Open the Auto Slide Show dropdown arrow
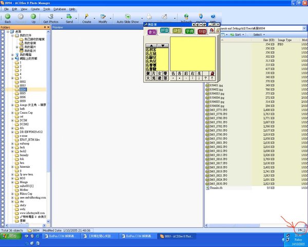Screen dimensions: 308x247 [142, 19]
